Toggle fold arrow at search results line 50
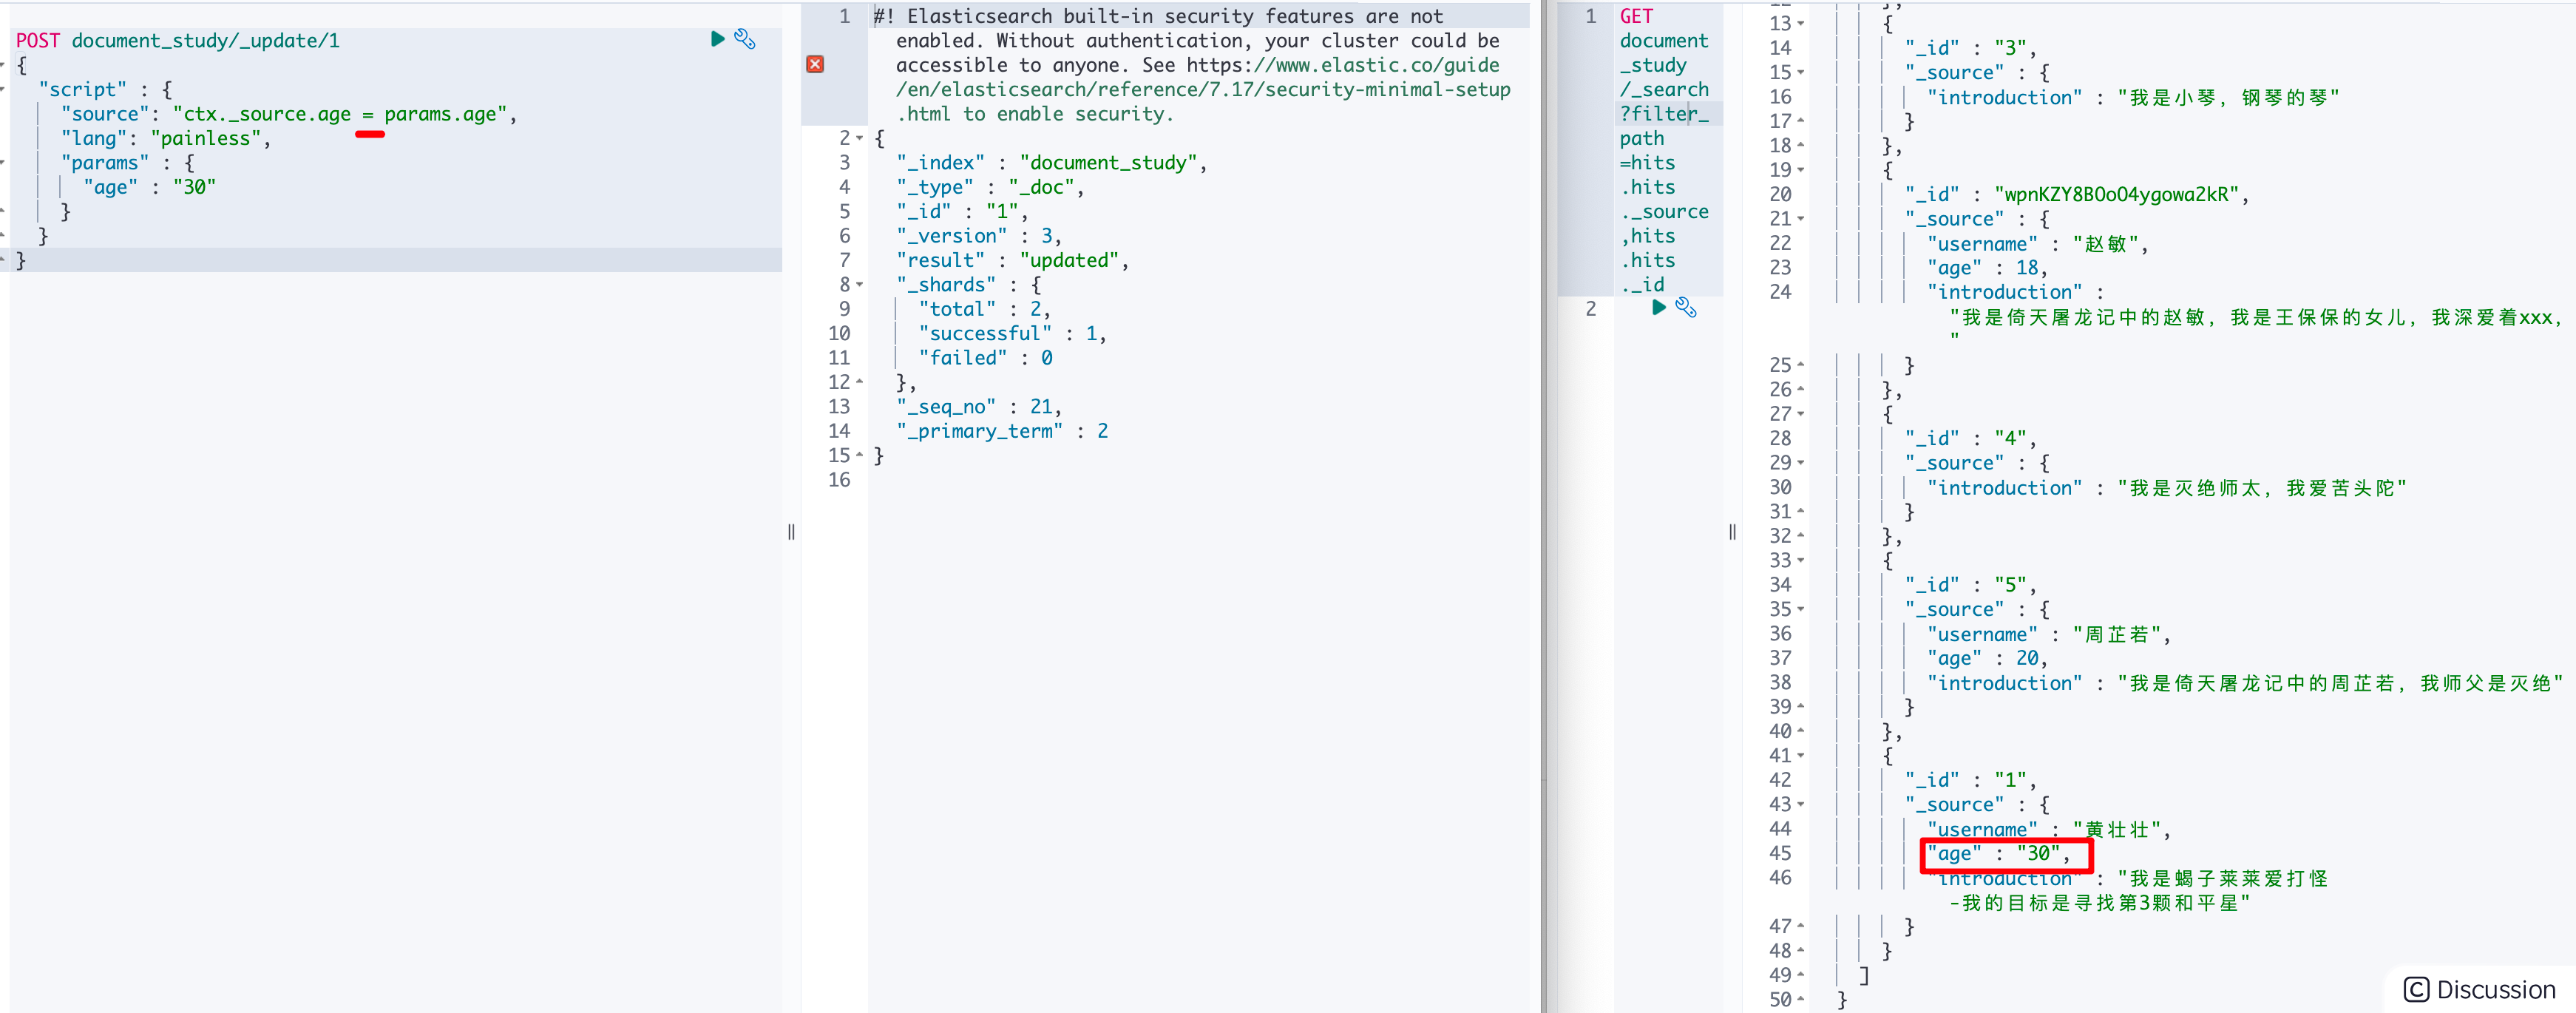The image size is (2576, 1013). coord(1801,999)
